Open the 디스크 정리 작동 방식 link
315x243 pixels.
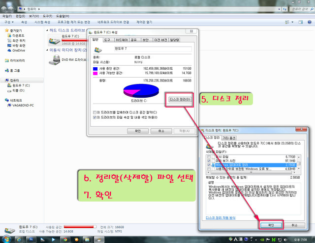[220, 217]
